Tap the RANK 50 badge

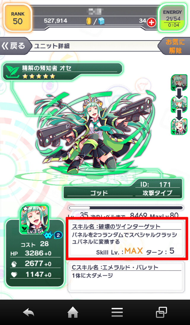coord(18,18)
